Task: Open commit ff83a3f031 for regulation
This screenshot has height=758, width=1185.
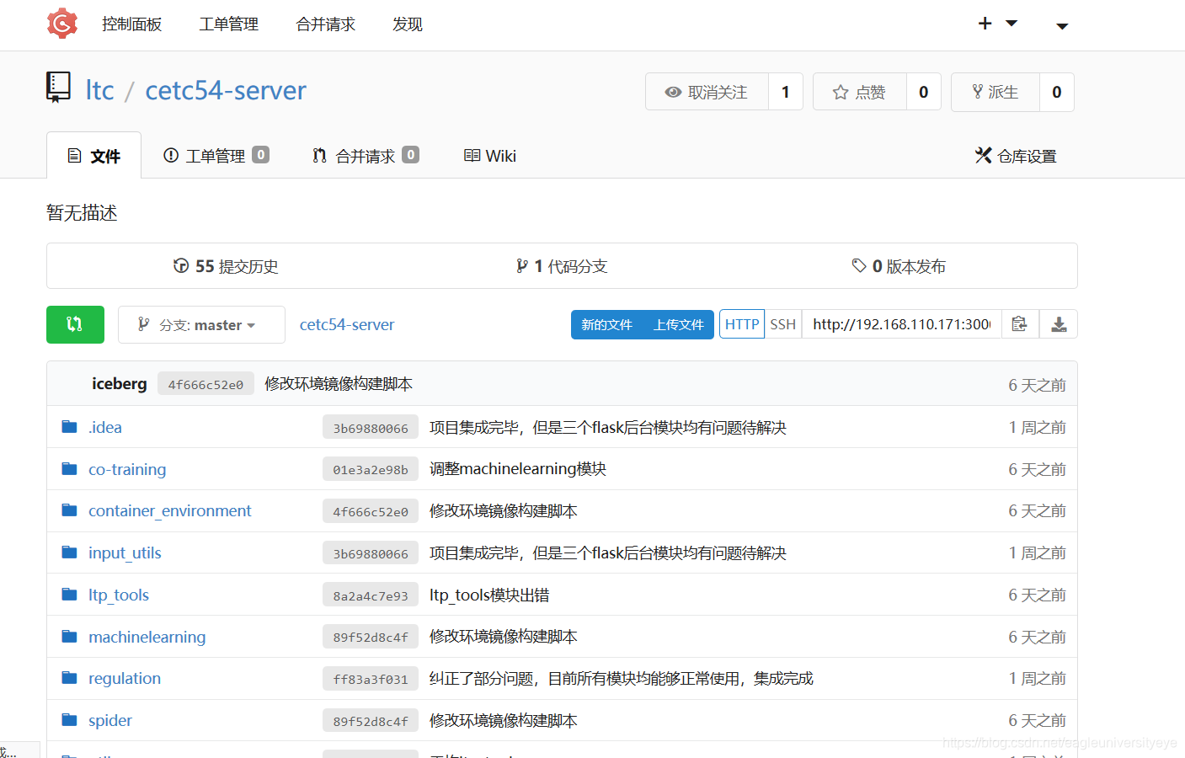Action: coord(371,679)
